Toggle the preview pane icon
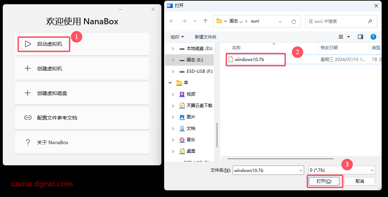This screenshot has width=388, height=197. point(361,37)
